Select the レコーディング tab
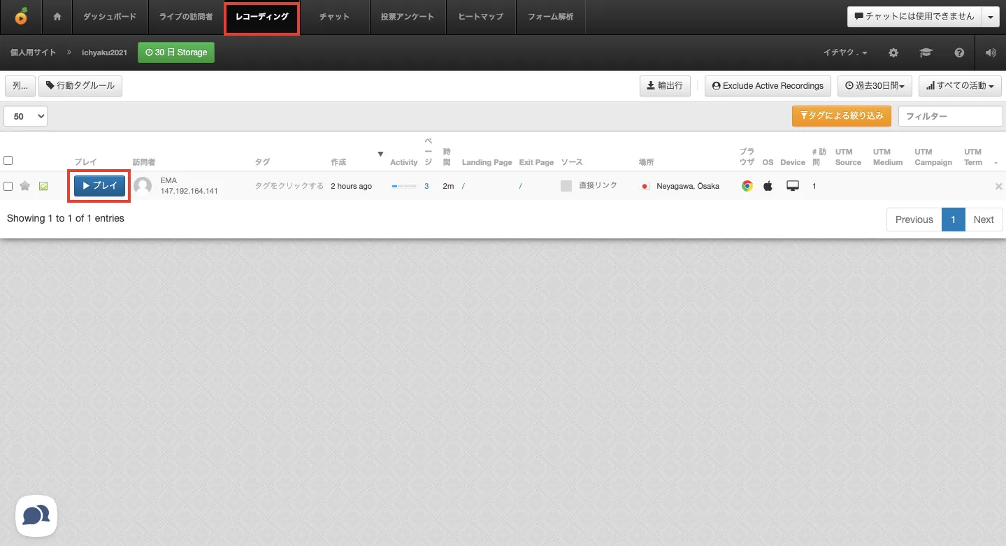Viewport: 1006px width, 546px height. tap(262, 17)
